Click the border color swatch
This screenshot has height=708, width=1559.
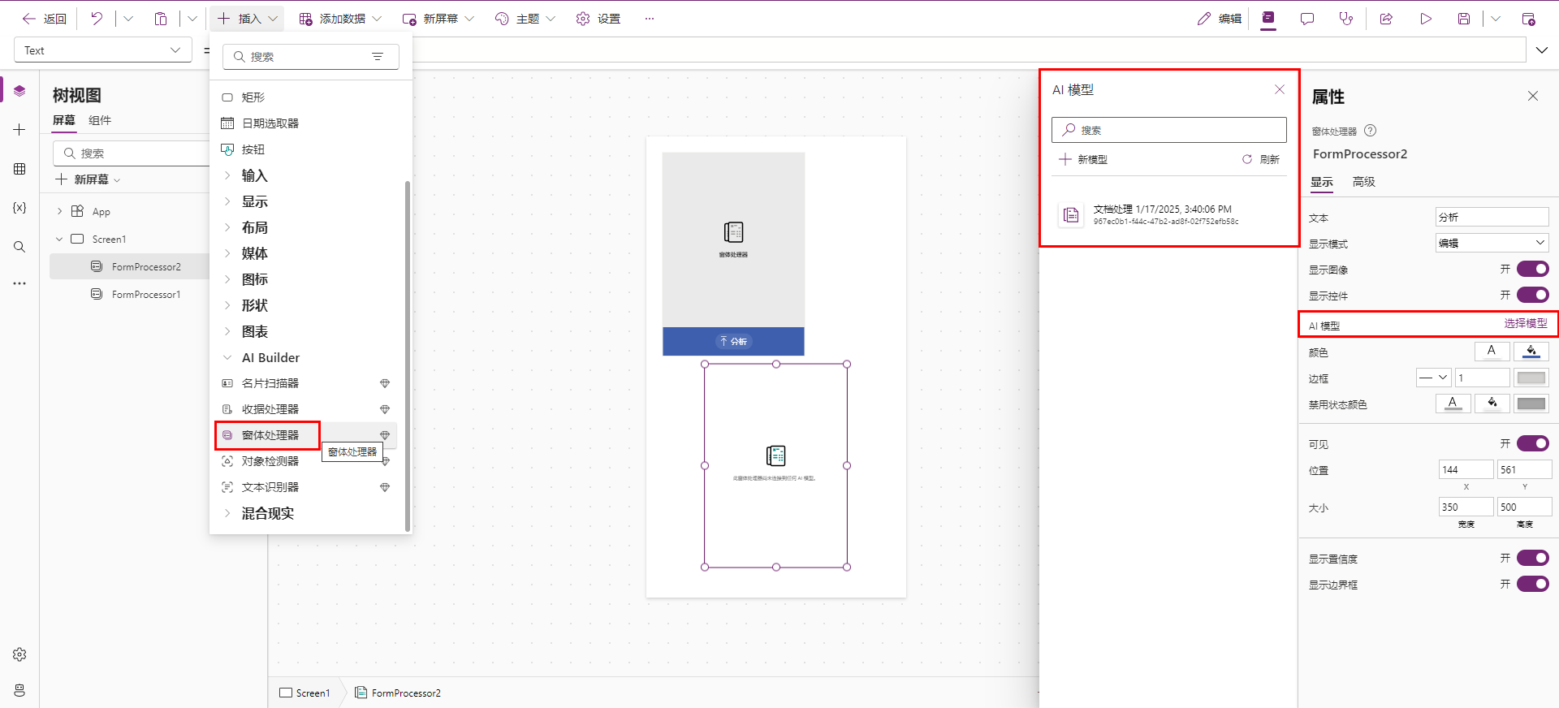click(x=1531, y=378)
